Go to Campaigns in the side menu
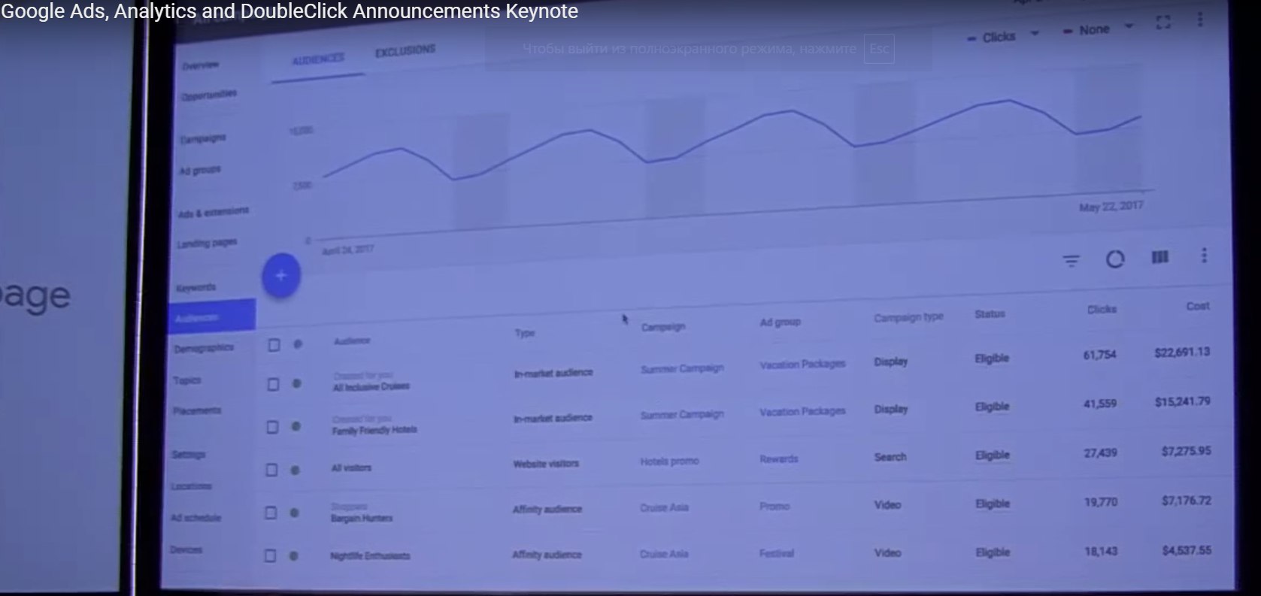 (202, 138)
